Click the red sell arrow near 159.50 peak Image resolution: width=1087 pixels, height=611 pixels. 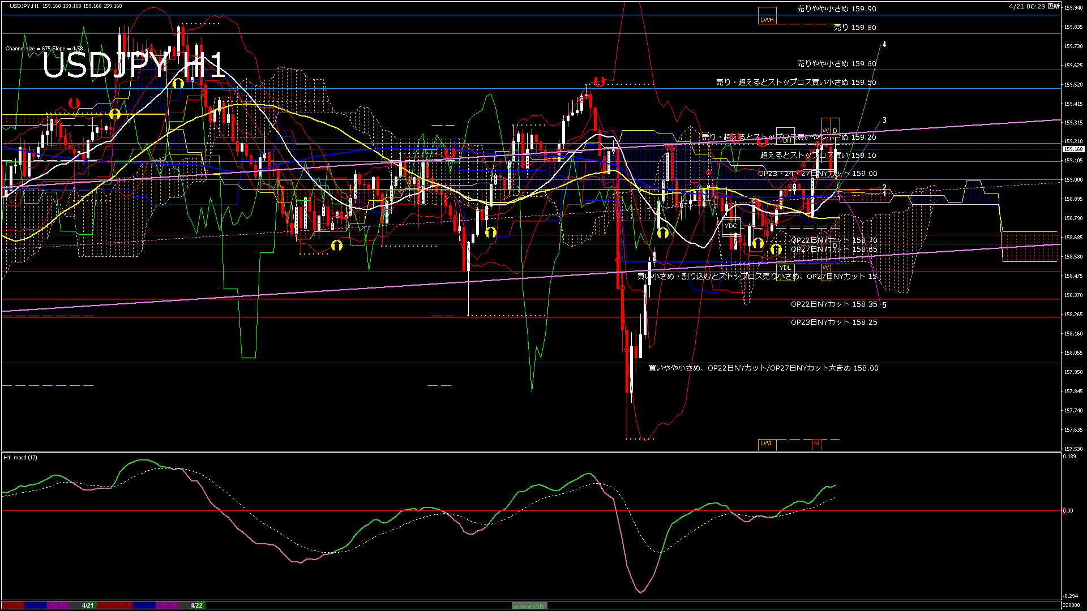point(600,81)
